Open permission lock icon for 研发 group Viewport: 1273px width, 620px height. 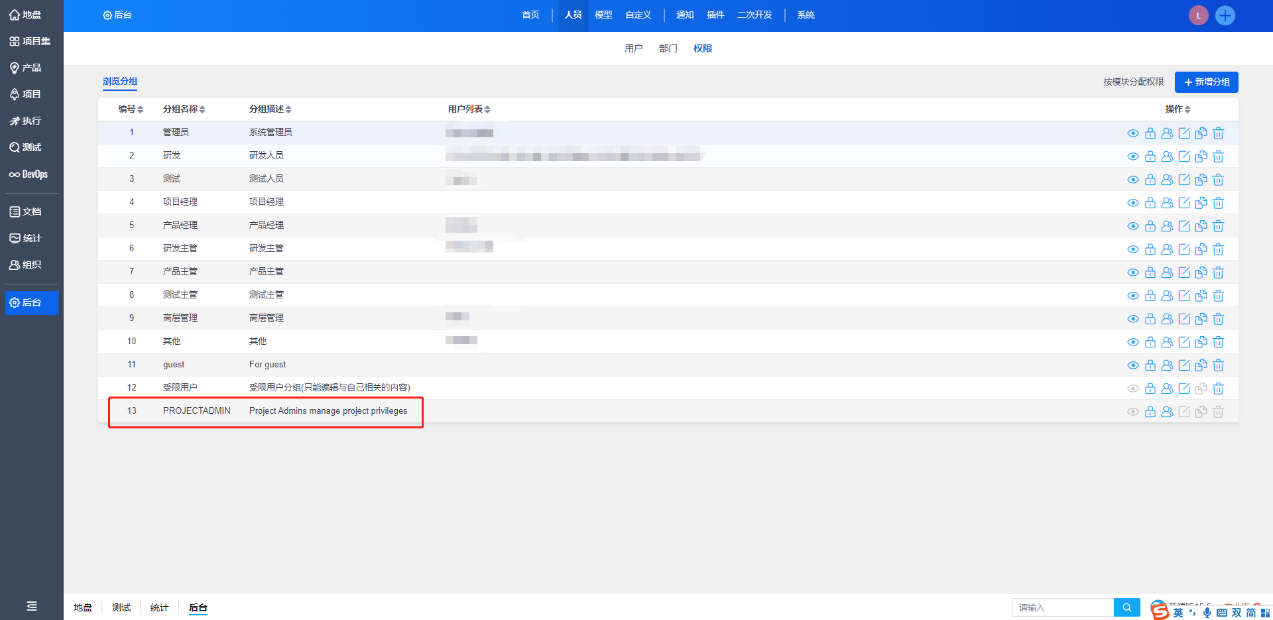pyautogui.click(x=1150, y=156)
